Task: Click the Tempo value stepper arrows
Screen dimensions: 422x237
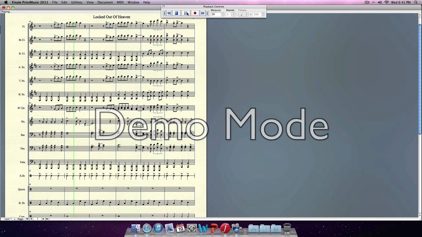Action: point(263,14)
